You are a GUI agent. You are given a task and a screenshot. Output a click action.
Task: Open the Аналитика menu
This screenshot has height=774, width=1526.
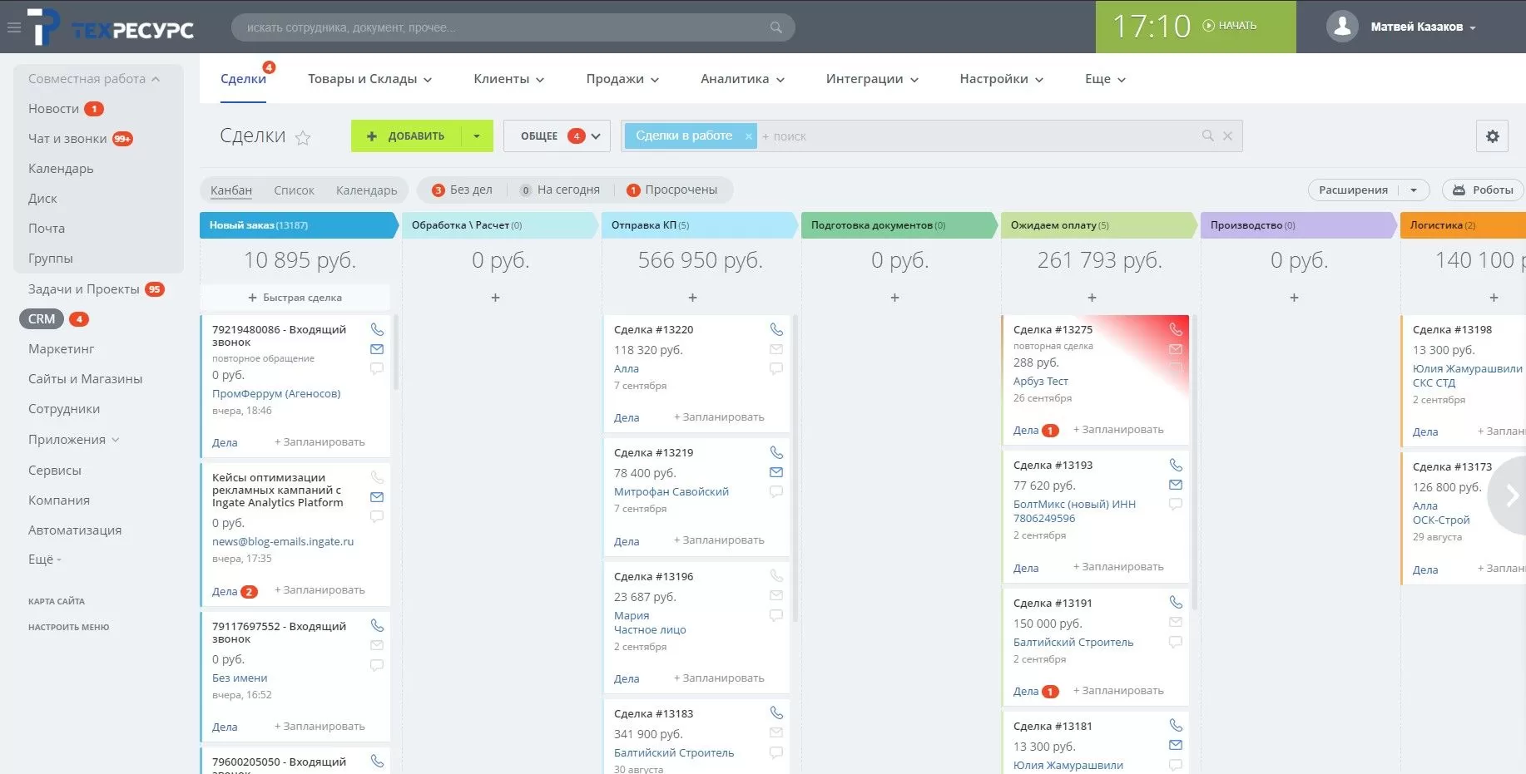742,79
